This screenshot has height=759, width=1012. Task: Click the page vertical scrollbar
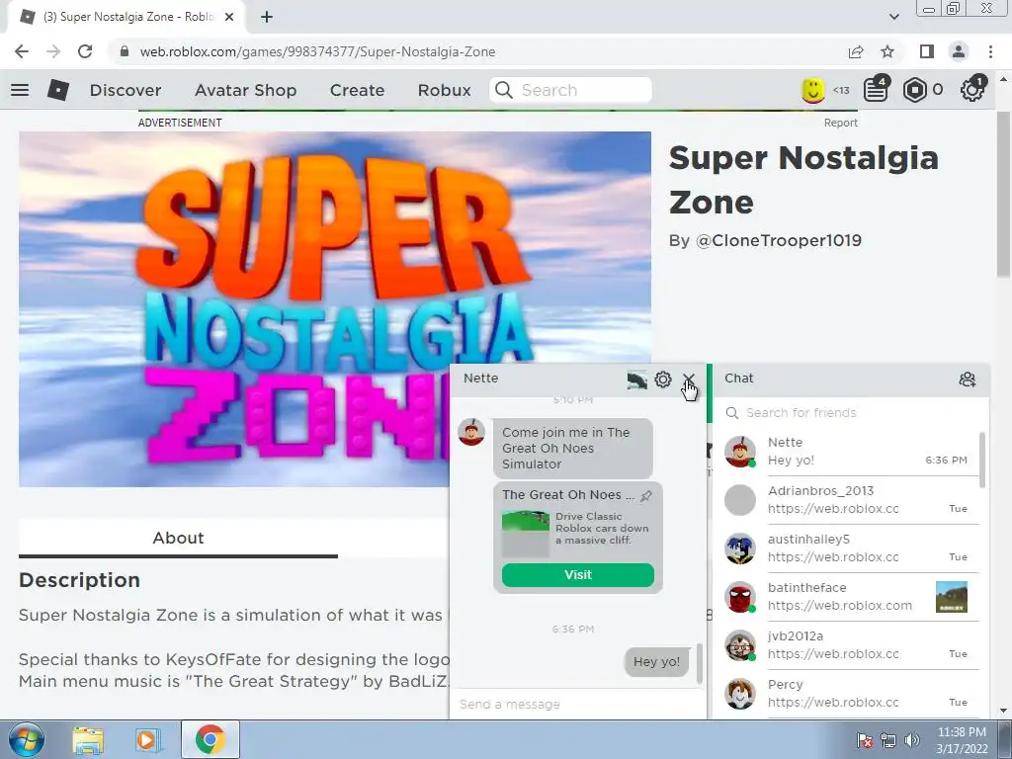pos(1003,195)
